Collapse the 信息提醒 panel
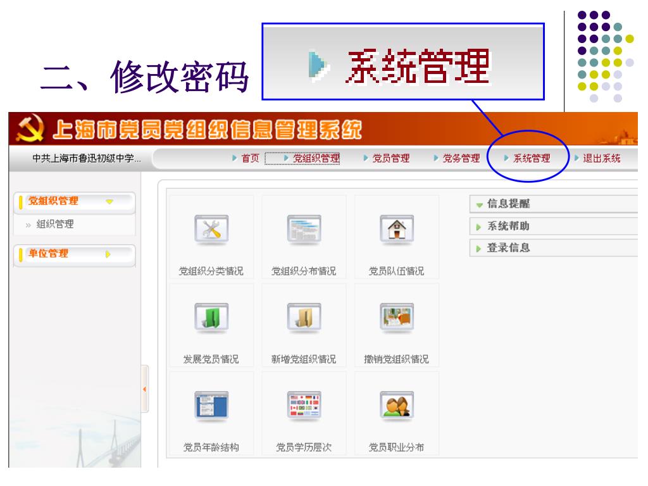Image resolution: width=648 pixels, height=486 pixels. click(x=480, y=204)
